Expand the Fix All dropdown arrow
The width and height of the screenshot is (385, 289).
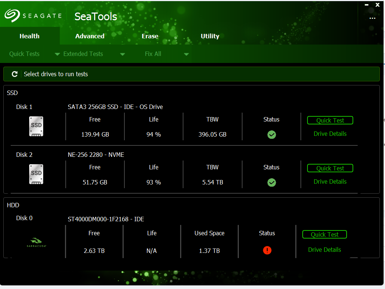186,54
